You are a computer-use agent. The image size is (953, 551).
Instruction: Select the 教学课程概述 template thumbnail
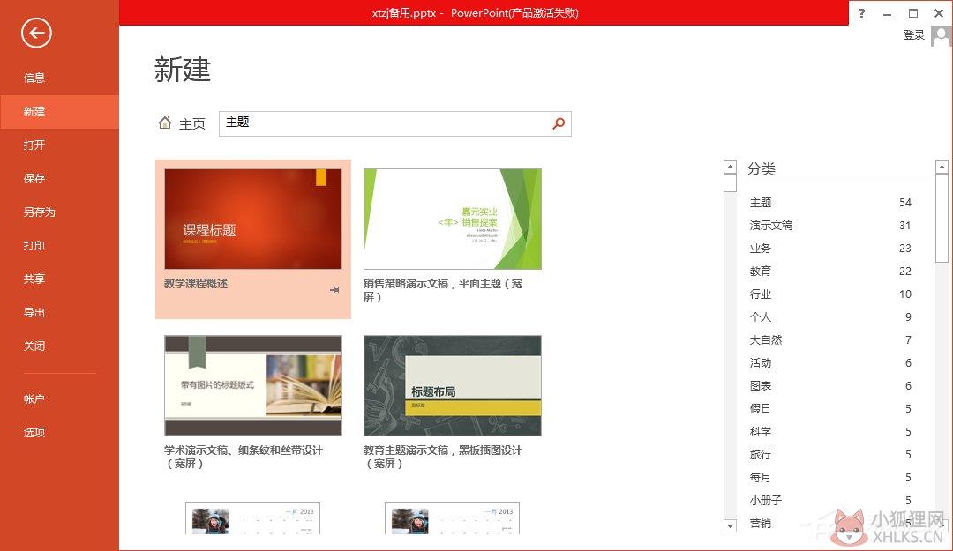tap(253, 219)
